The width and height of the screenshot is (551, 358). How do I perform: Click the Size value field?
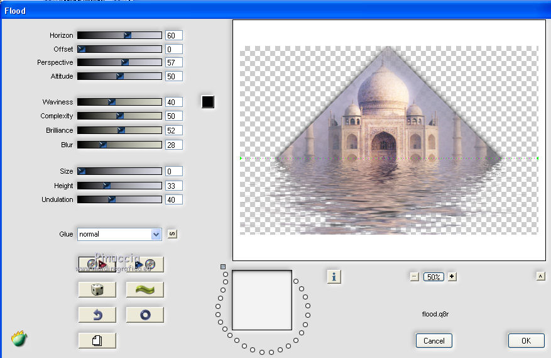174,171
